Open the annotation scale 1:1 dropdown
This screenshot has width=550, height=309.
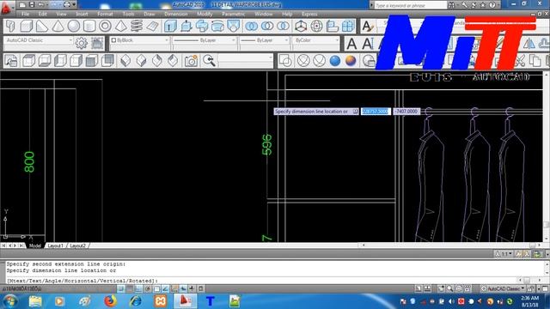tap(504, 254)
